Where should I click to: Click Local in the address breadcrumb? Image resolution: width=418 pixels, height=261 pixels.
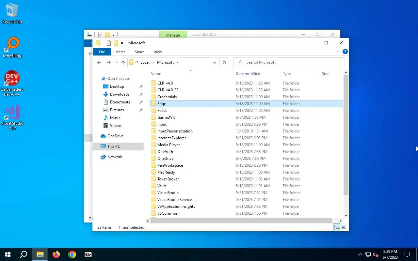(x=145, y=62)
